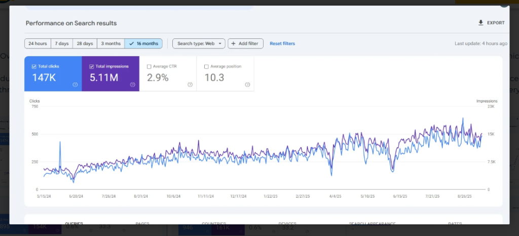The height and width of the screenshot is (236, 519).
Task: Click the 5/15/24 date axis label
Action: (45, 196)
